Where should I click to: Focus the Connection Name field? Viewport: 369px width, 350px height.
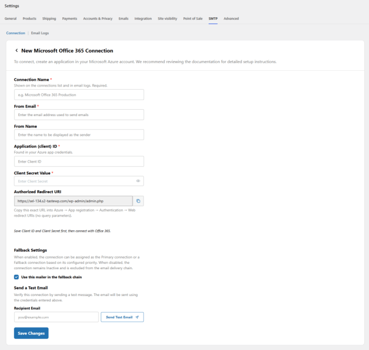click(x=79, y=94)
